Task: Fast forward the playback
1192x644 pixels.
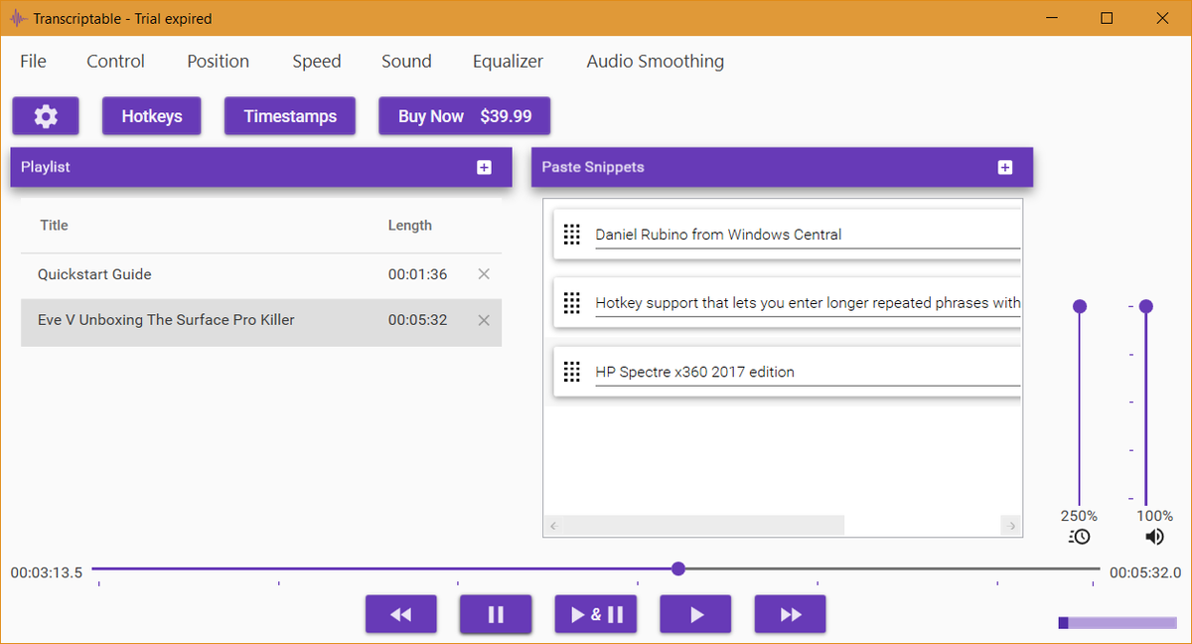Action: 790,613
